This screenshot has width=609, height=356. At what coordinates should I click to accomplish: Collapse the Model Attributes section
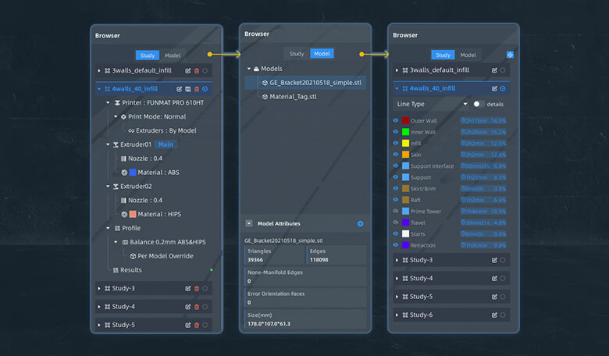248,224
